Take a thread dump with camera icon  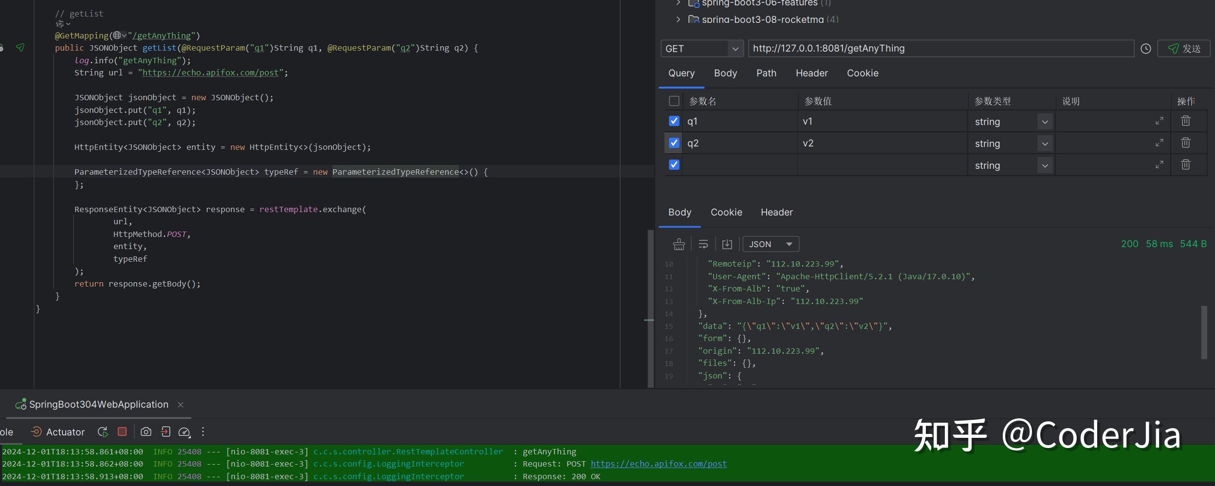tap(146, 432)
